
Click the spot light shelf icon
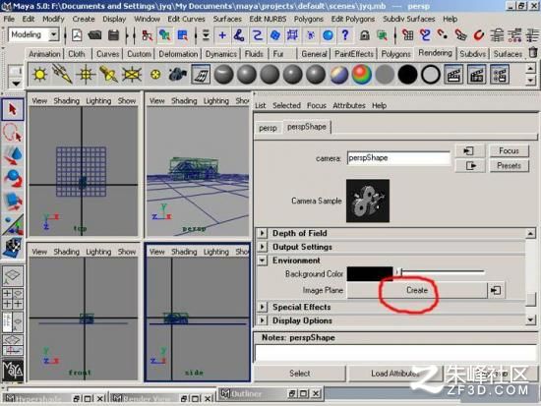108,74
